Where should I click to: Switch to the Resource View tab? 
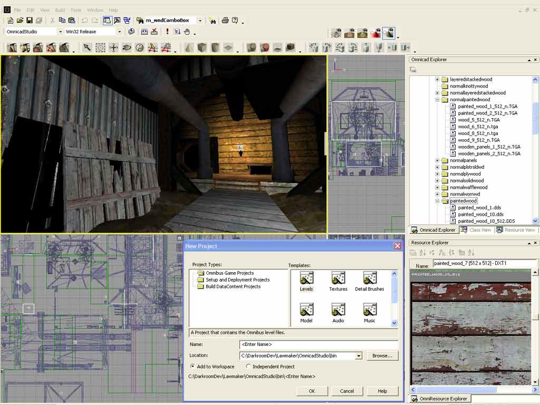click(516, 230)
